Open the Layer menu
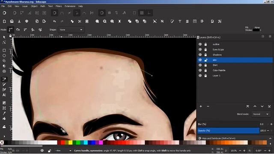The image size is (274, 154). (25, 6)
